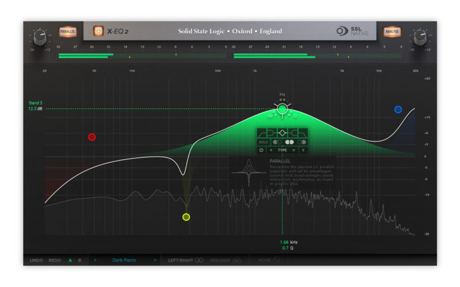
Task: Click the band power icon in popup
Action: 262,150
